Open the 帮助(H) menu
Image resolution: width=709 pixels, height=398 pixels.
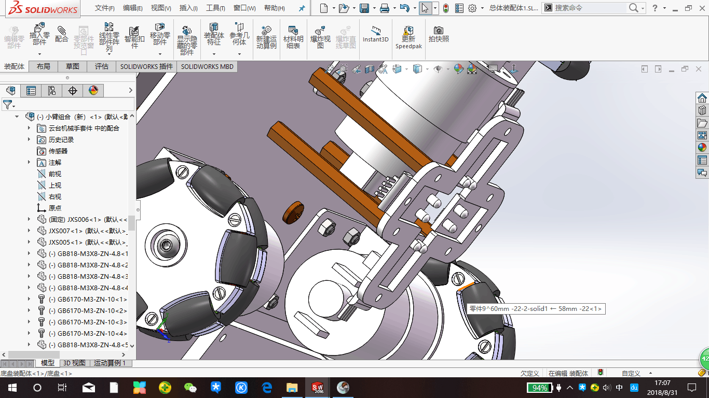click(275, 8)
